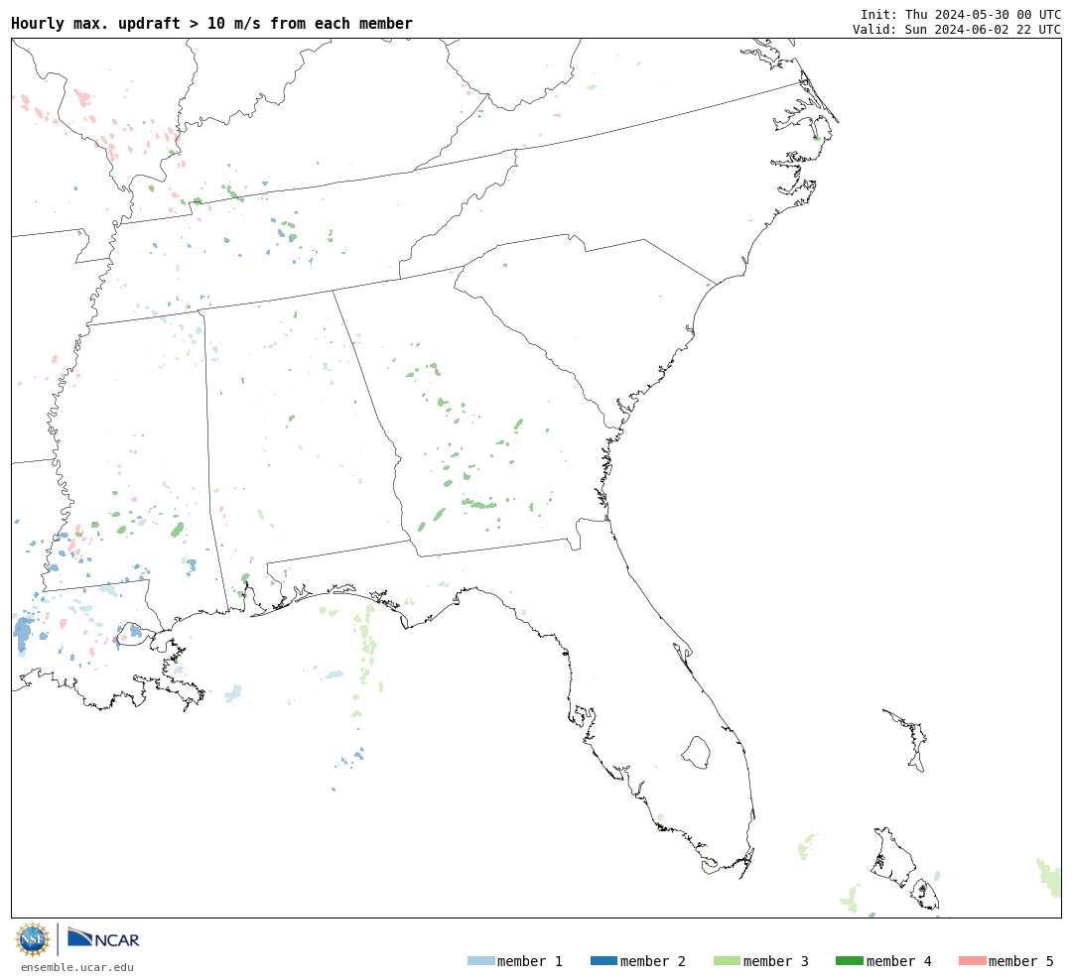Click Lake Okeechobee outline in Florida
Viewport: 1072px width, 980px height.
[696, 753]
